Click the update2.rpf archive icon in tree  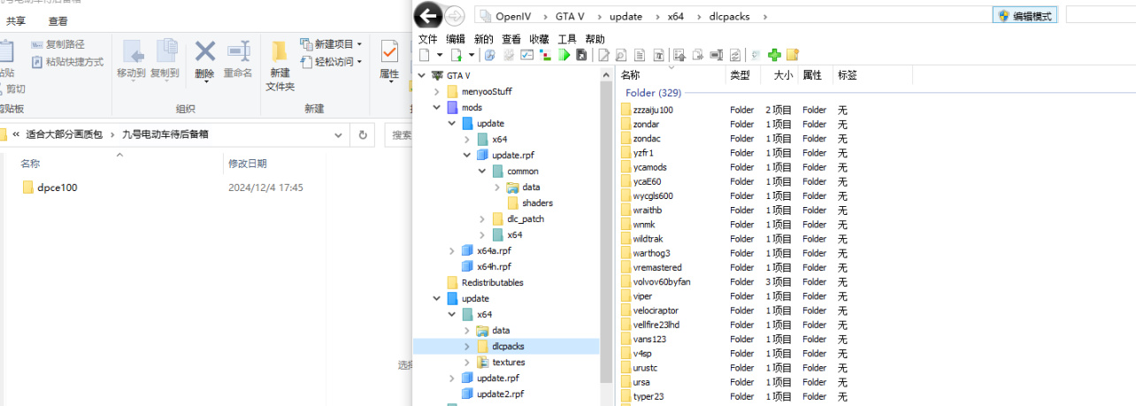click(468, 394)
